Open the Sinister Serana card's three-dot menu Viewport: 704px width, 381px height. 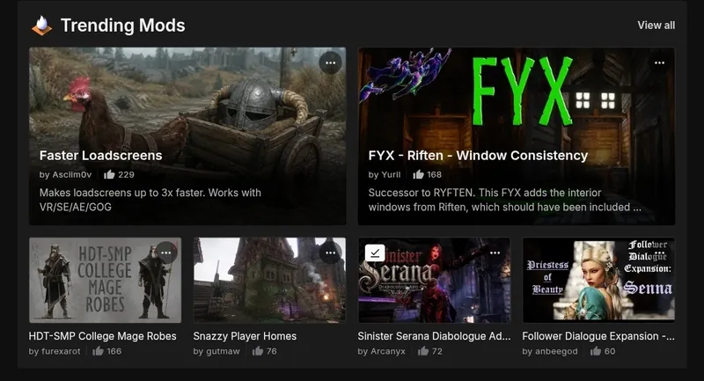495,253
